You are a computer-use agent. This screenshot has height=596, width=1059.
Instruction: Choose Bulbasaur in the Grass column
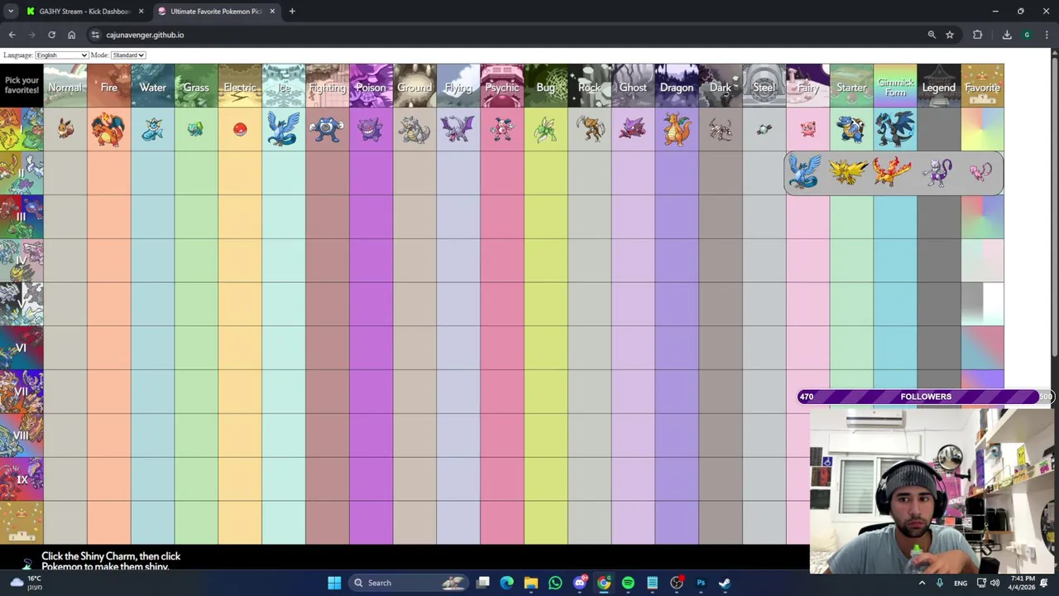coord(195,129)
